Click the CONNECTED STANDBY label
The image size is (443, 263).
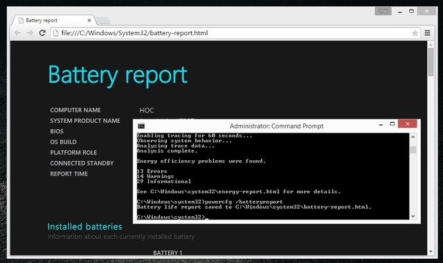[x=82, y=163]
